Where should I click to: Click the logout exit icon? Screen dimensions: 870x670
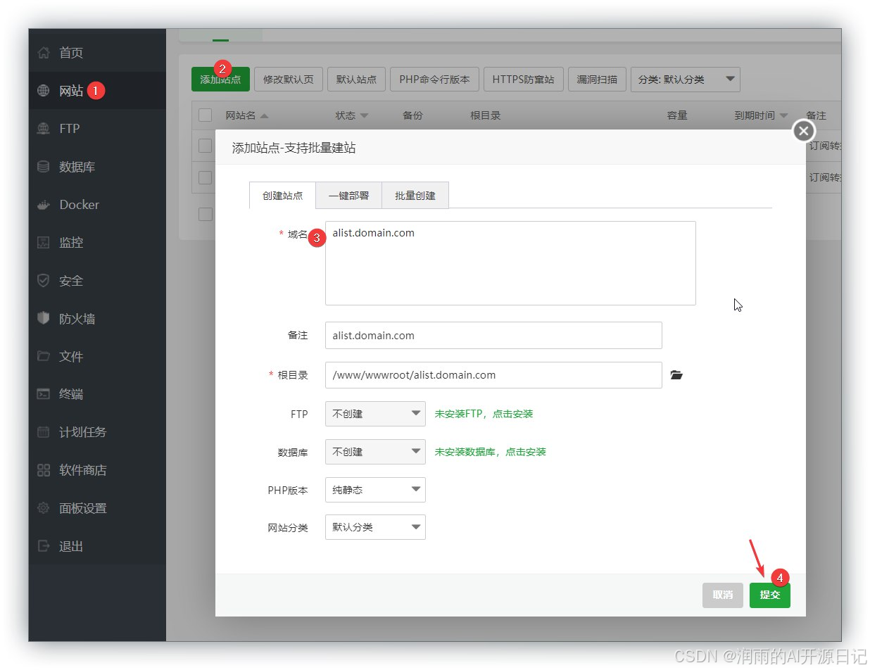coord(44,546)
